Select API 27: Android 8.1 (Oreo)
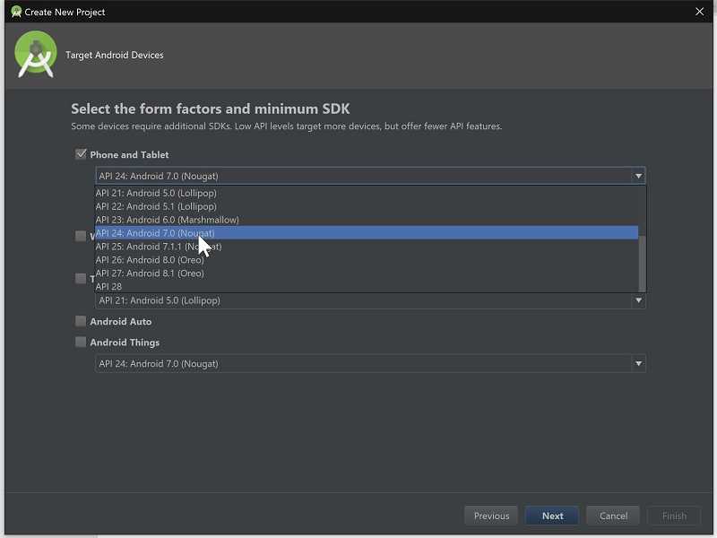 (367, 273)
